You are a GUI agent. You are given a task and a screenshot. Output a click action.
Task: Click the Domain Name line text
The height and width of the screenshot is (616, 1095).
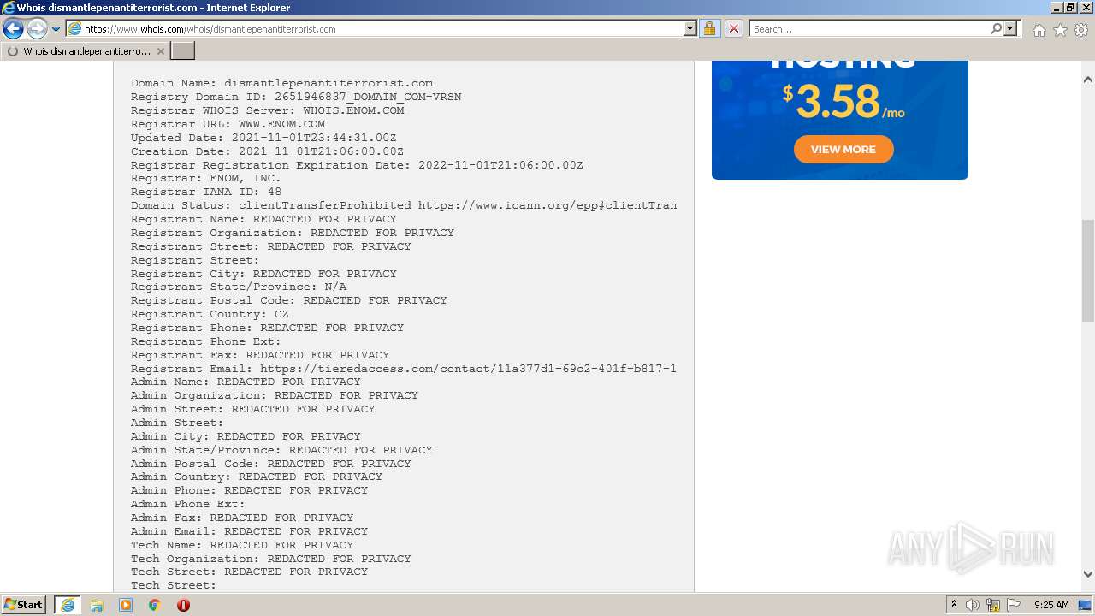(281, 83)
